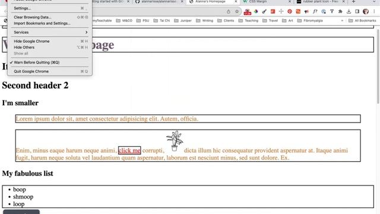The height and width of the screenshot is (214, 380).
Task: Open the Fibromyalgia bookmarks folder
Action: [x=310, y=21]
